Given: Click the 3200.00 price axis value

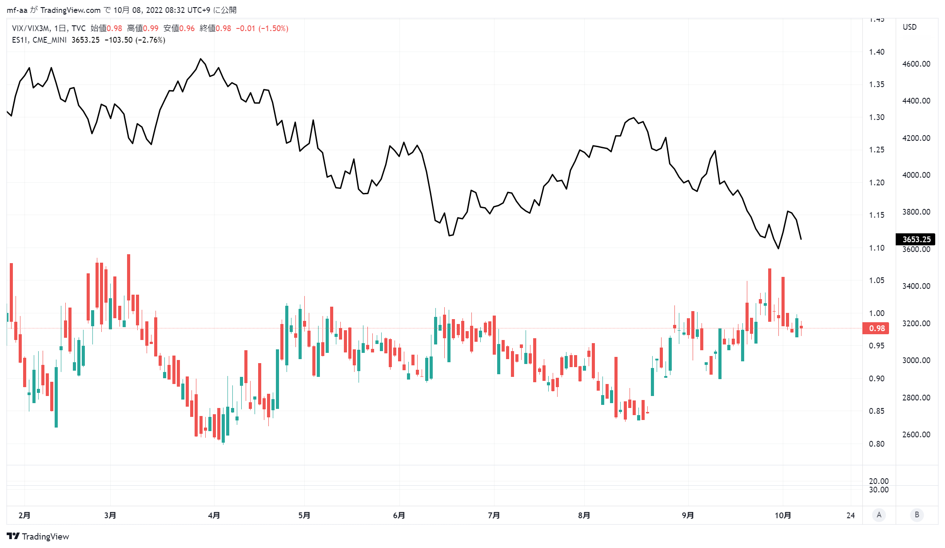Looking at the screenshot, I should pyautogui.click(x=916, y=324).
